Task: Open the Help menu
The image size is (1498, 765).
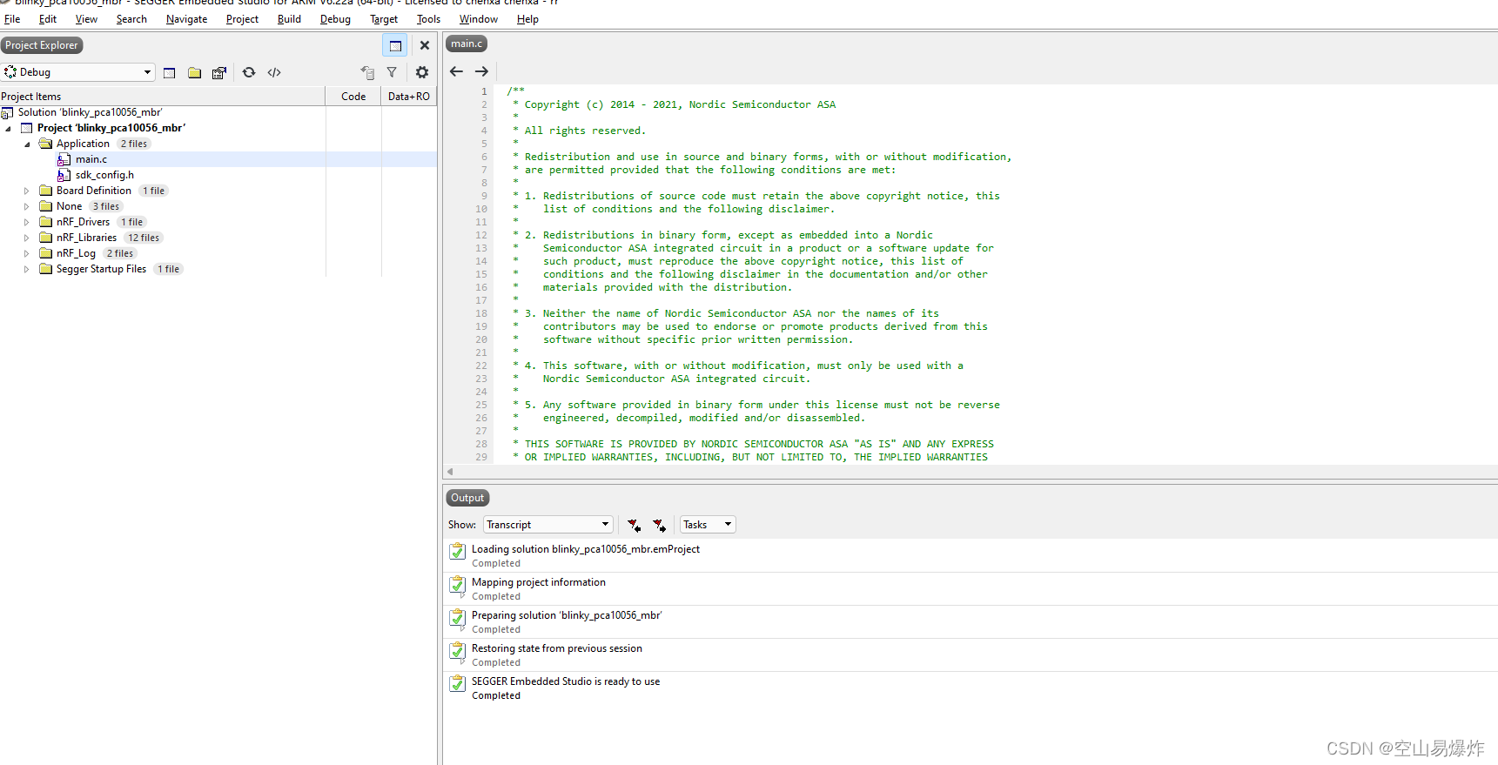Action: pyautogui.click(x=527, y=19)
